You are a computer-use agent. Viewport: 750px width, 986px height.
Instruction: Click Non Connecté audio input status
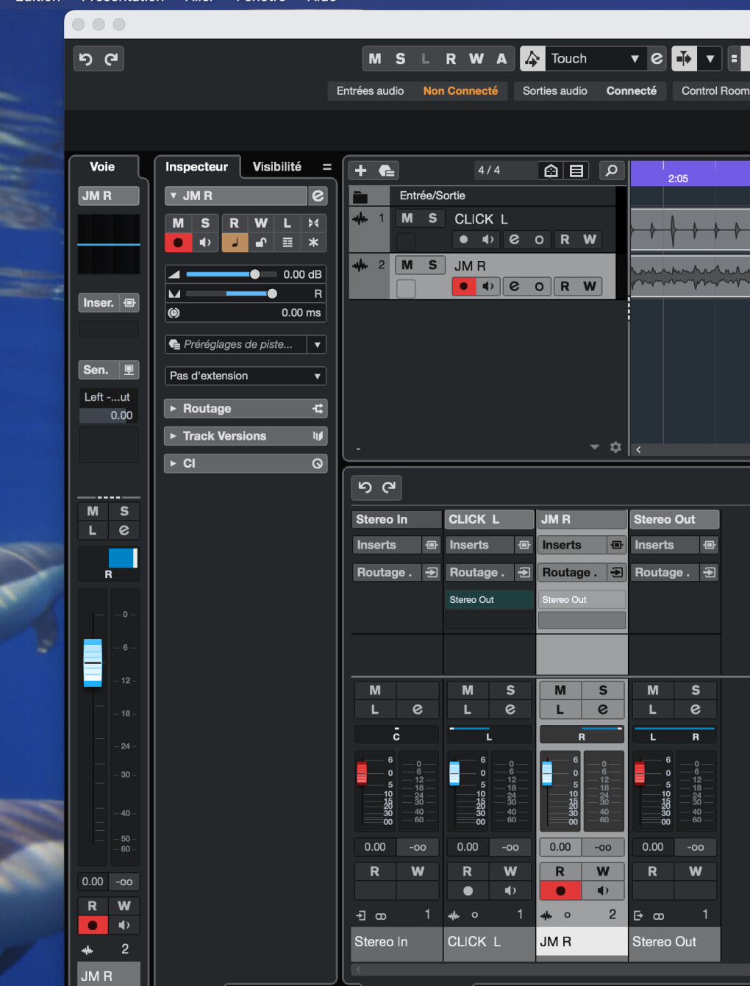click(x=460, y=91)
